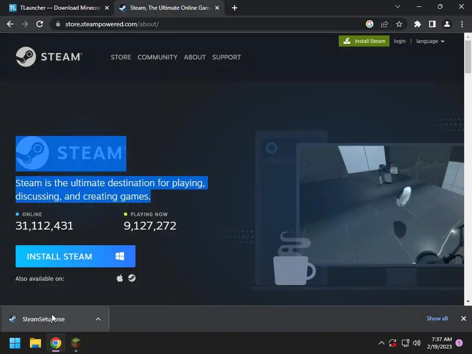Open notification center badge

pos(459,343)
